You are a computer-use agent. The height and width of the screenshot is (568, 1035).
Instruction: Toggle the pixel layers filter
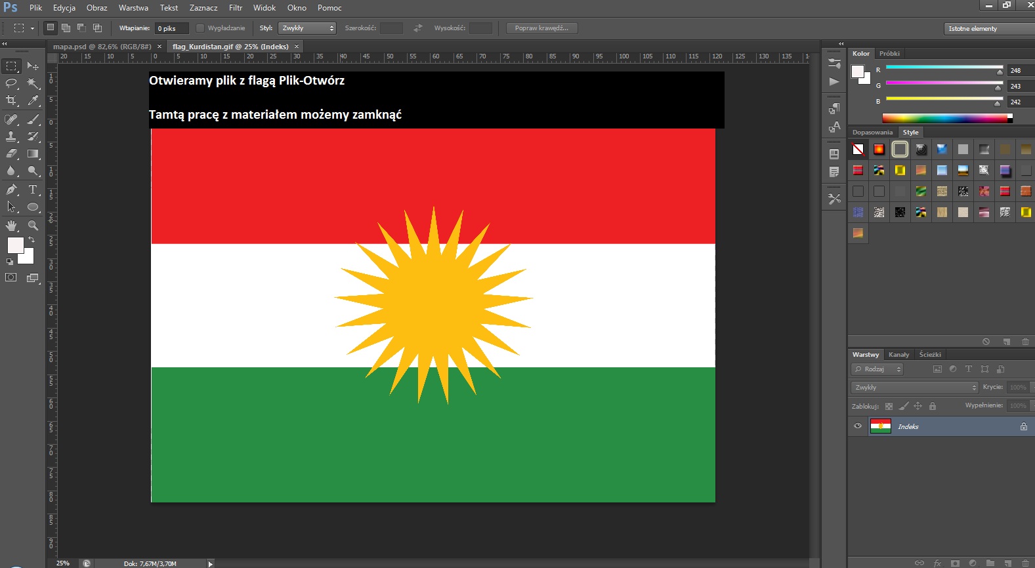click(937, 369)
